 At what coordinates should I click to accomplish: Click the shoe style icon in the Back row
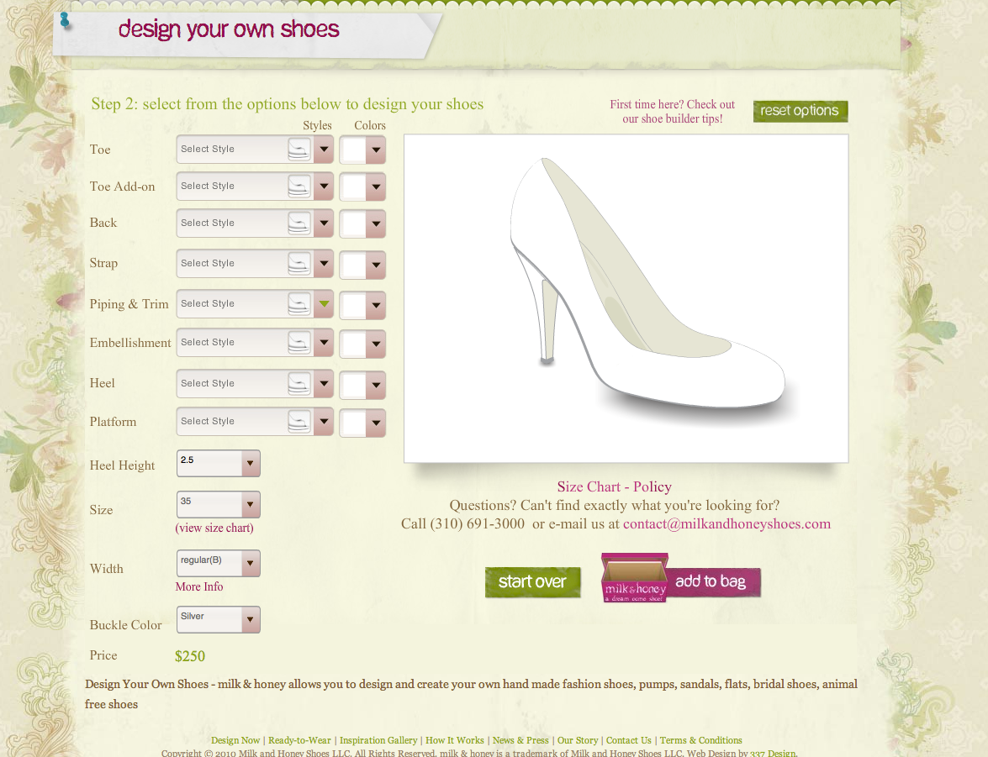click(299, 223)
